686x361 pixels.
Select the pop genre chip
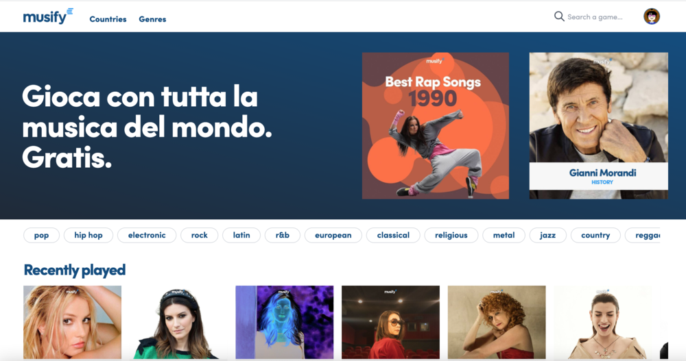[x=42, y=235]
